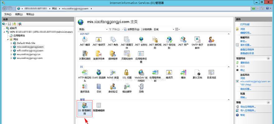Open the .NET 配置文件 feature

127,43
